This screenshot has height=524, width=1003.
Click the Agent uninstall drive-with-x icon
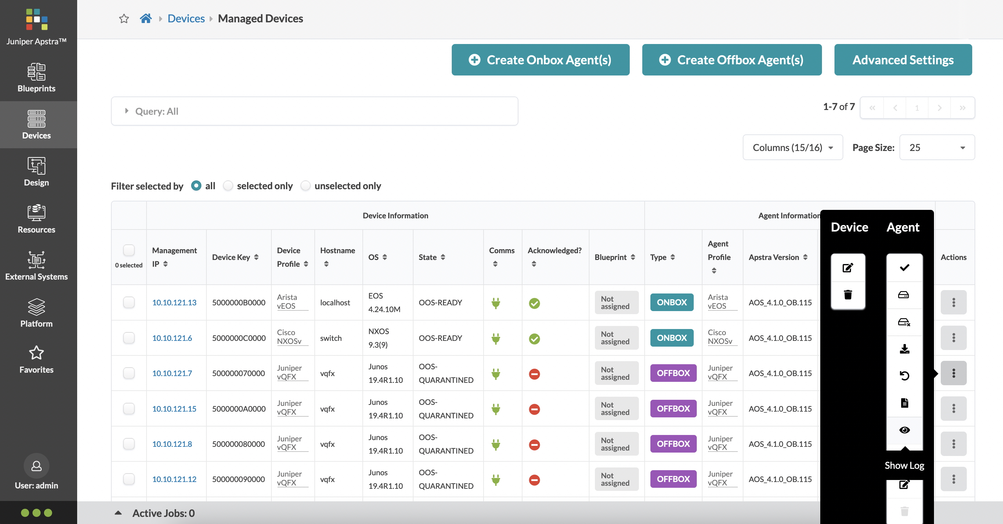click(904, 322)
